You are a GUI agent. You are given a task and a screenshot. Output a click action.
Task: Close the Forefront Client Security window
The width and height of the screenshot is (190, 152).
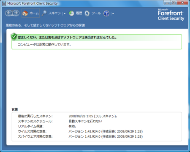coord(182,3)
